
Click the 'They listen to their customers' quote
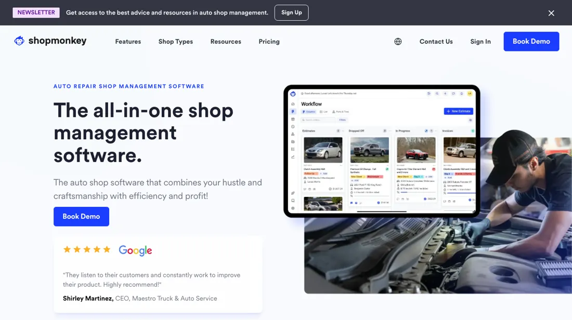151,279
